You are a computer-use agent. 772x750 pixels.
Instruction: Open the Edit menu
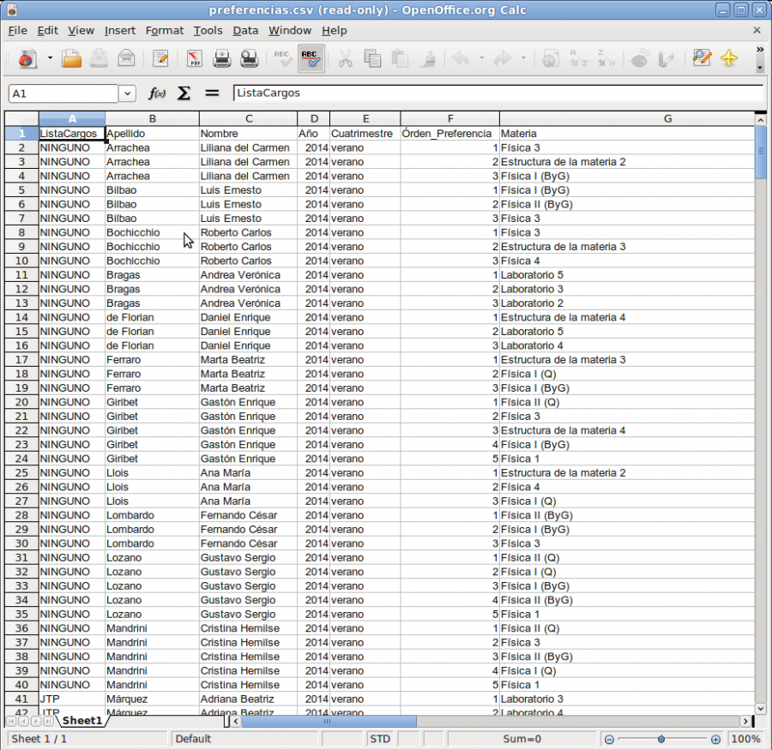point(48,31)
